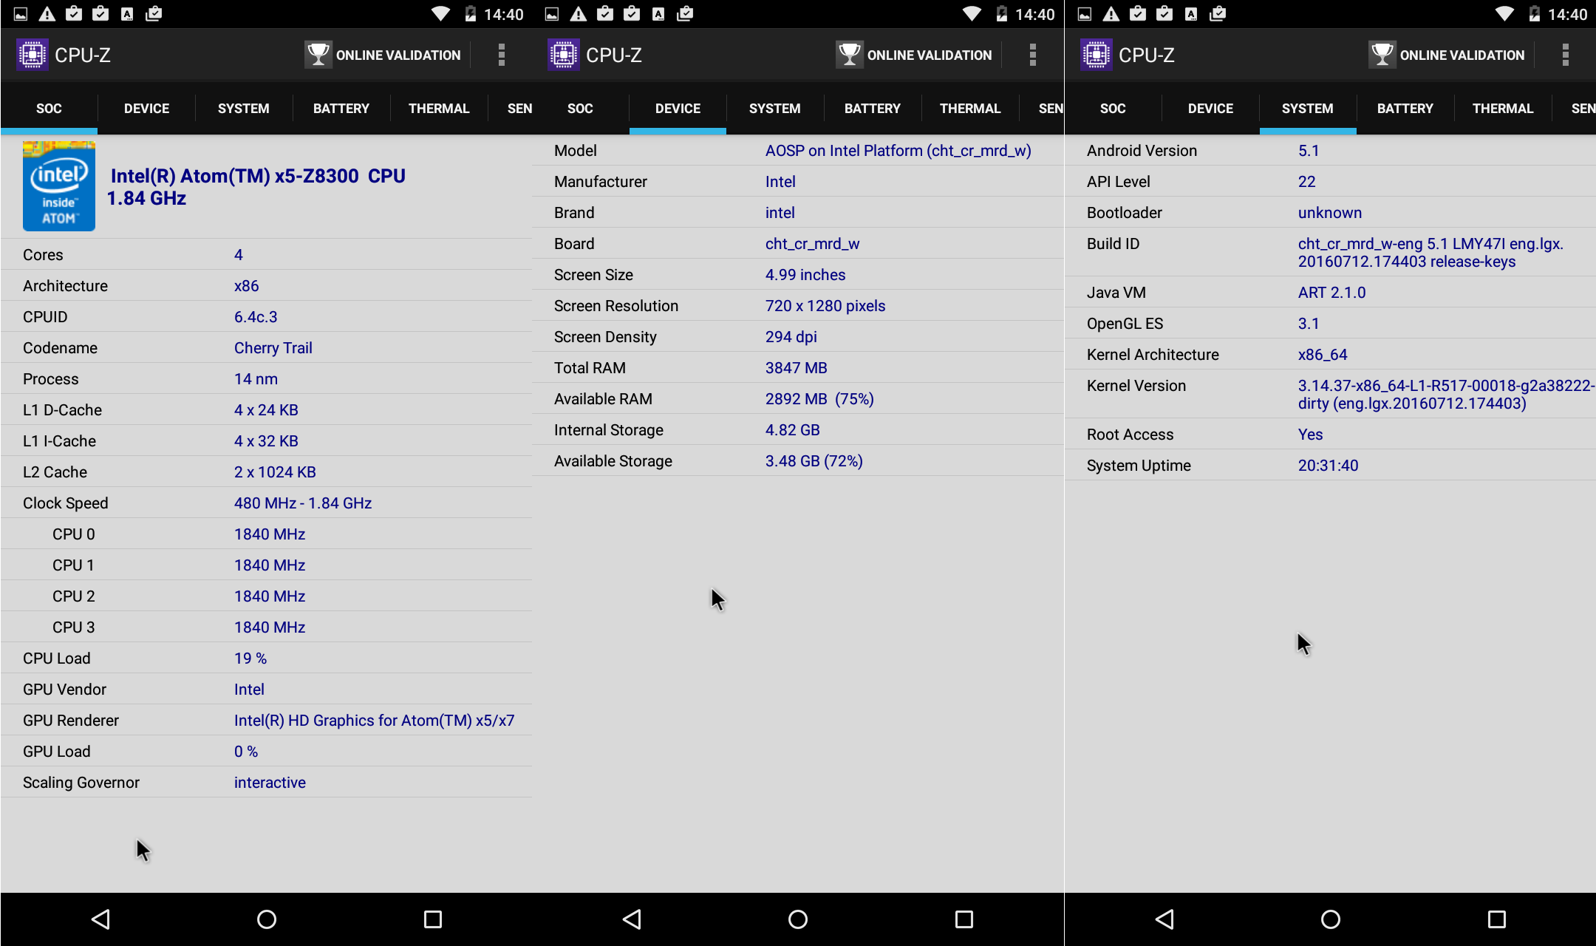Tap CPU-Z app logo in right screen

pyautogui.click(x=1096, y=55)
